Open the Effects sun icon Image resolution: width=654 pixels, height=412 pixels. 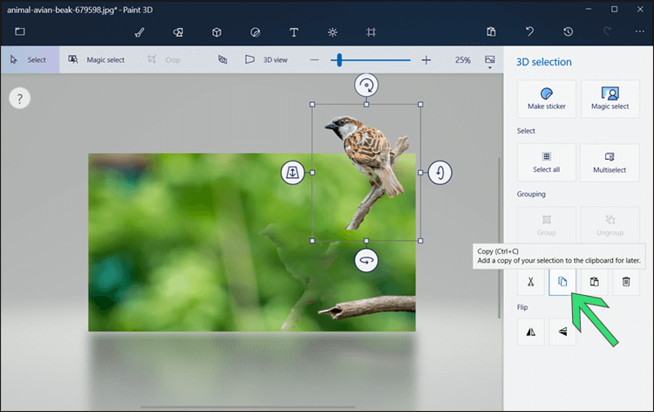(332, 32)
